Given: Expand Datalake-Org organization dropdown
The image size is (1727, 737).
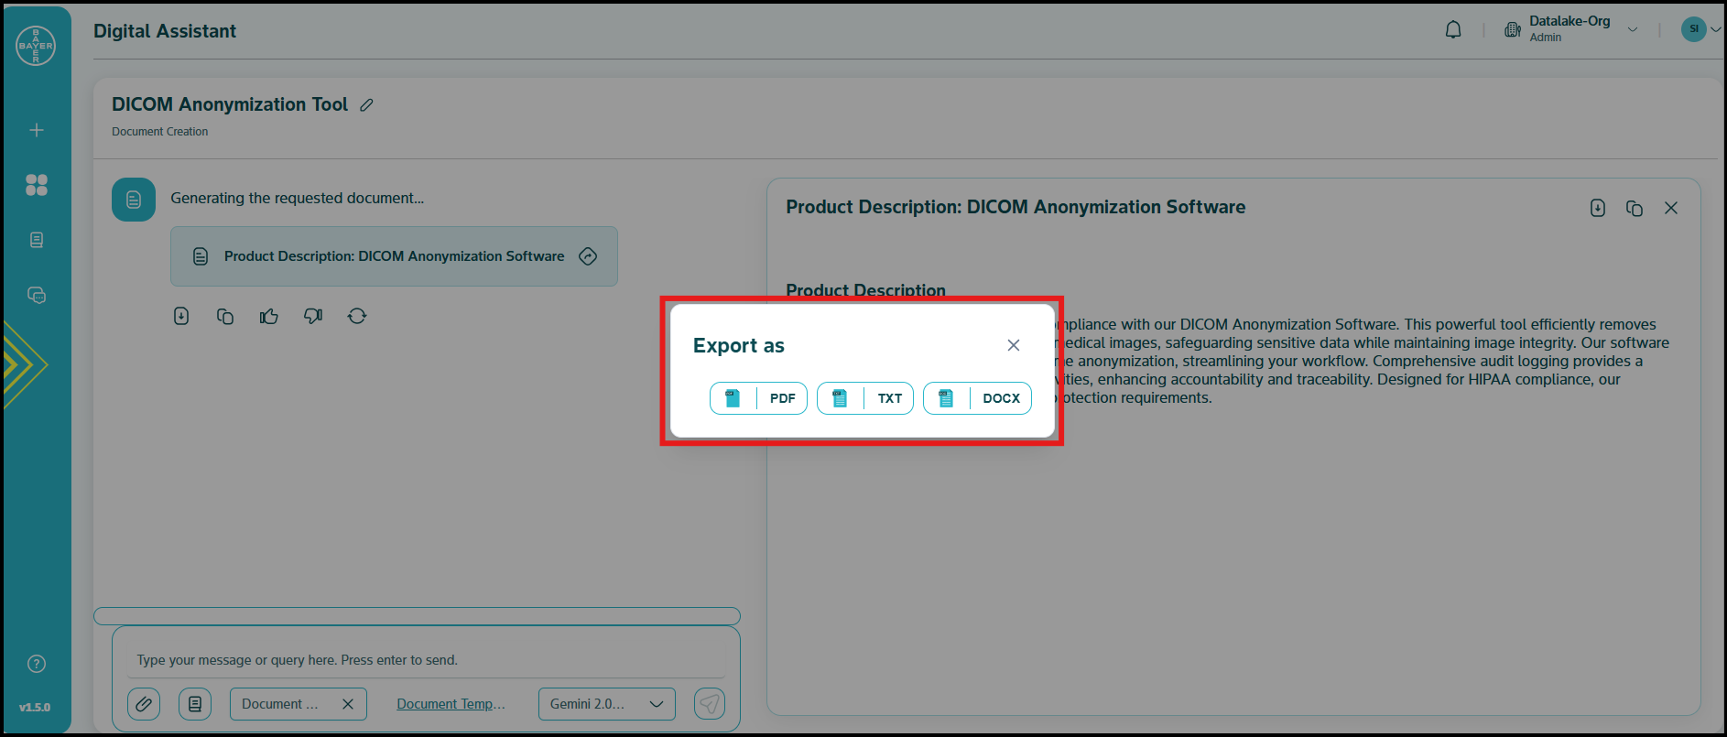Looking at the screenshot, I should [1632, 30].
